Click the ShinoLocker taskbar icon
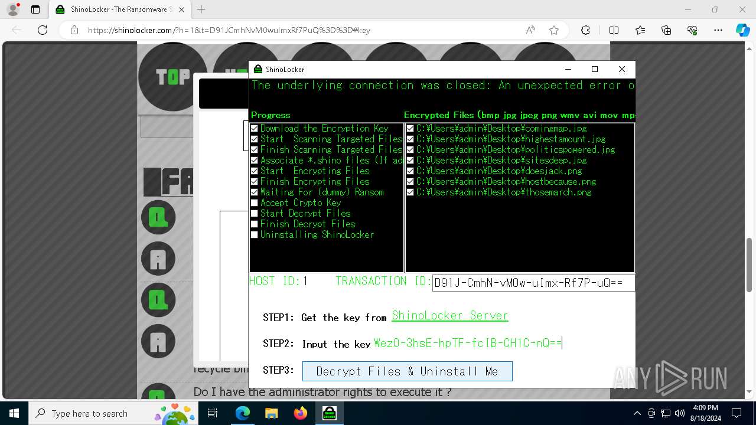The width and height of the screenshot is (756, 425). [x=329, y=413]
